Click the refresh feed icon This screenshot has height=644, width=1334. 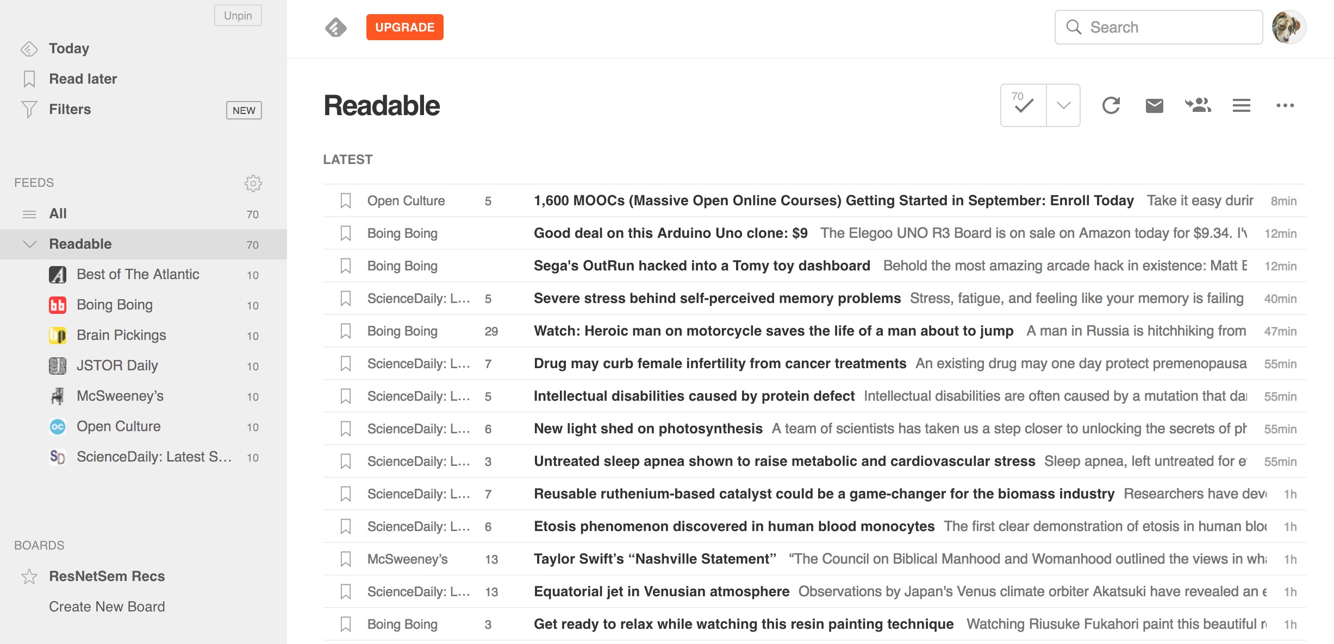coord(1111,105)
